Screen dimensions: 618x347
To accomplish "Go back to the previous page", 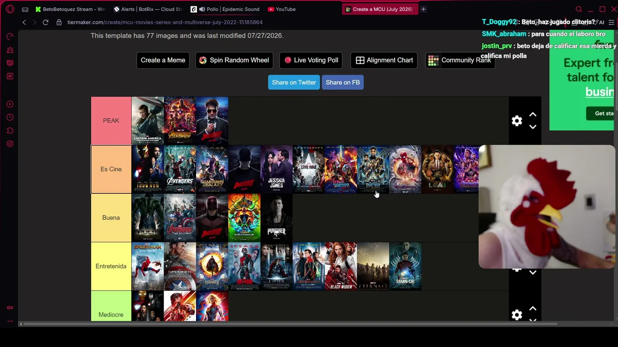I will [24, 22].
